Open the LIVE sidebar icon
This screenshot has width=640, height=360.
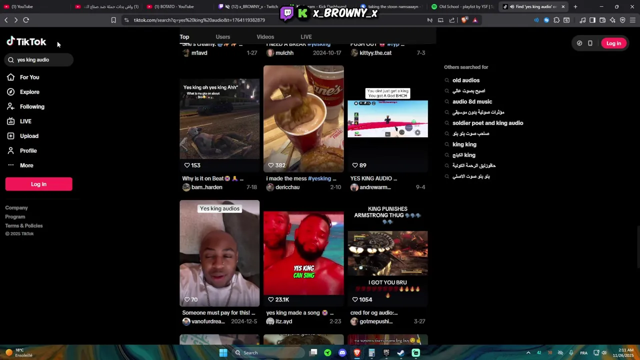point(10,121)
